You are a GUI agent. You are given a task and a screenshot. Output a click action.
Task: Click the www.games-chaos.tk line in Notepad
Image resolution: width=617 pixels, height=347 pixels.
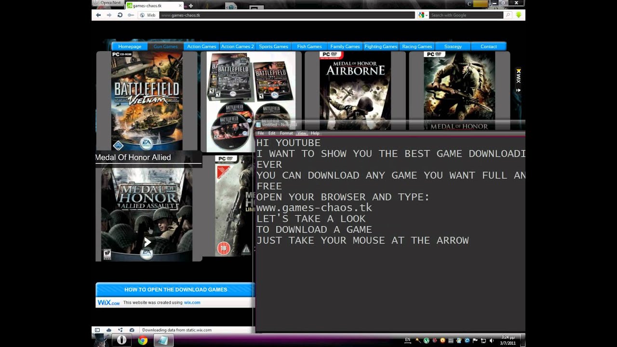314,208
